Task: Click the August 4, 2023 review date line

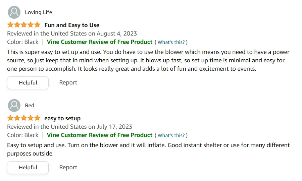Action: 72,34
